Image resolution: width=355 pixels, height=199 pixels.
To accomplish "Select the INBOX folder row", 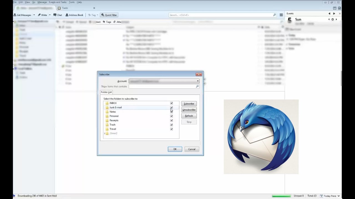I will click(141, 103).
